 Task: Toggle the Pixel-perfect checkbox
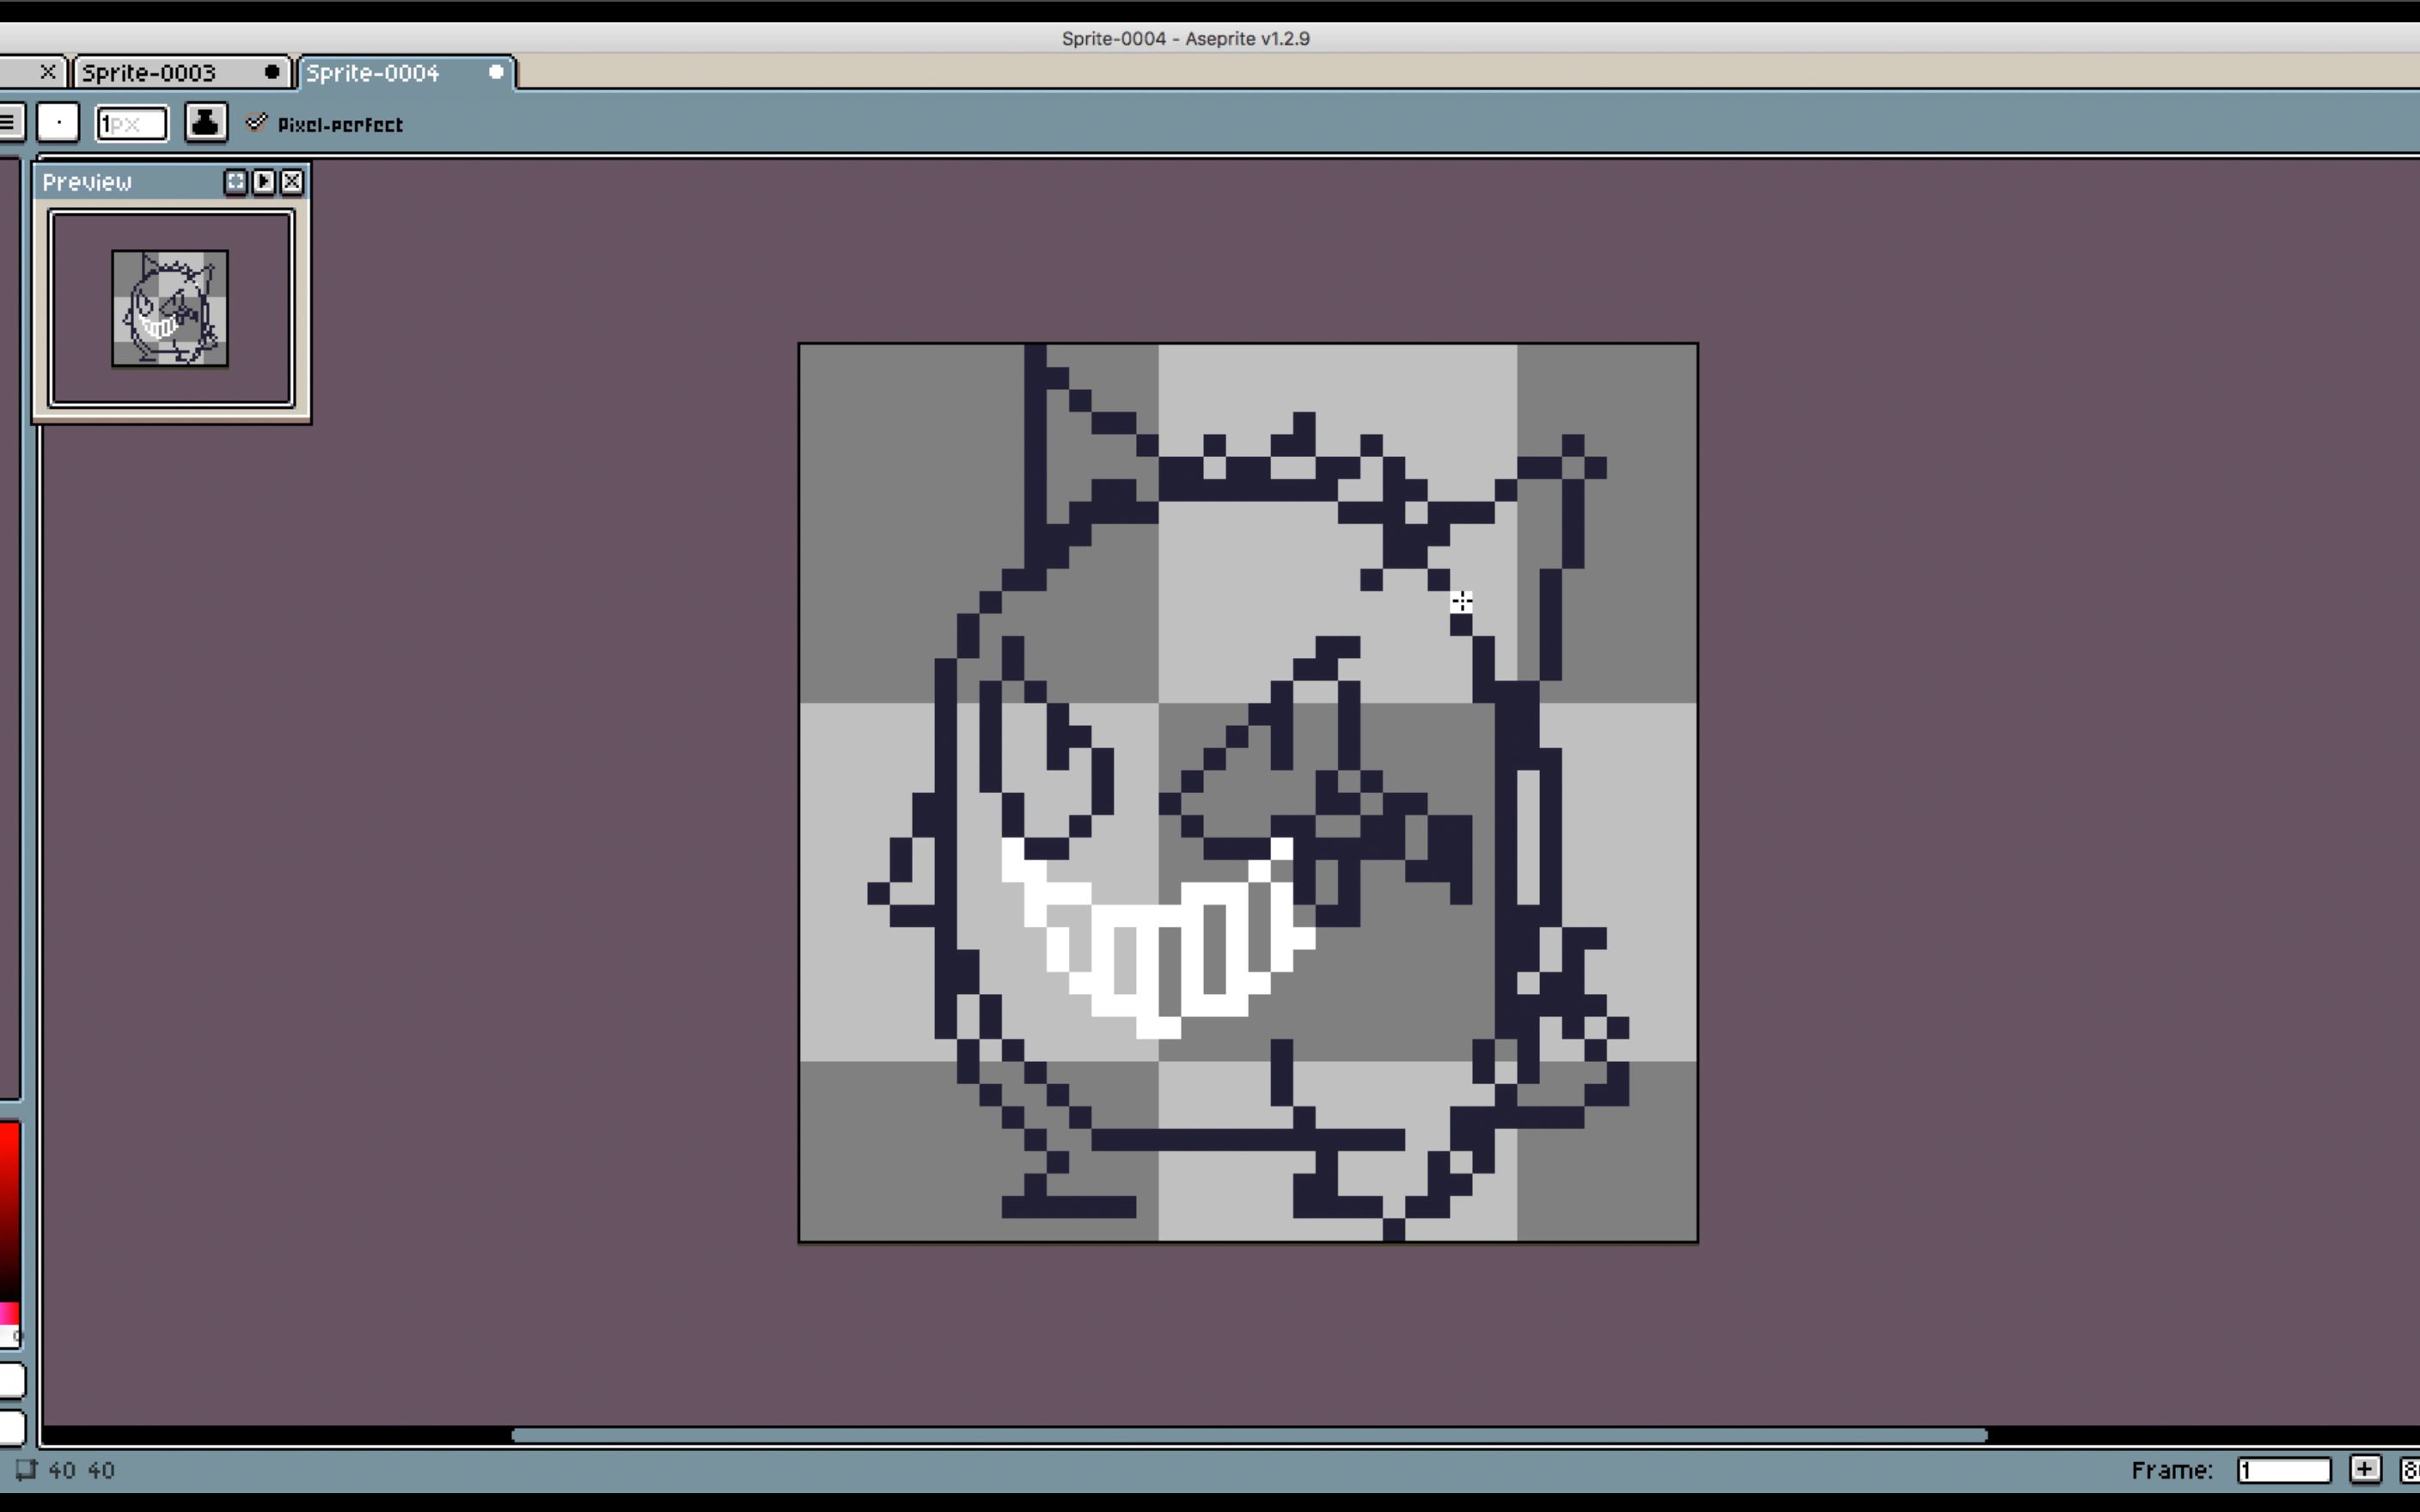(x=325, y=124)
